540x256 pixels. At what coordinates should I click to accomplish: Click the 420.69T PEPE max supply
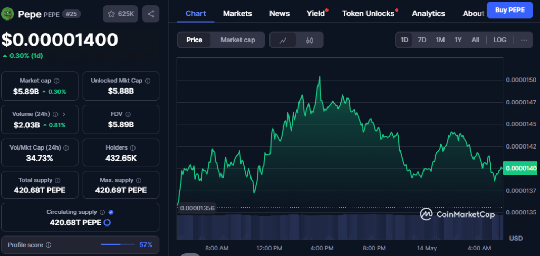click(x=121, y=190)
